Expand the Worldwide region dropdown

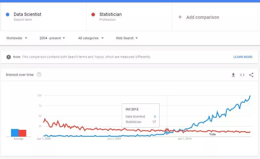17,38
